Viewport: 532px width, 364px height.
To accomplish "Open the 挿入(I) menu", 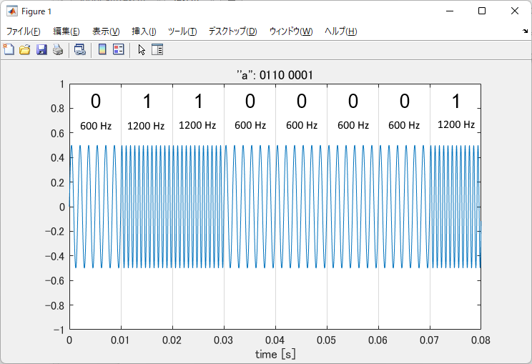I will click(144, 31).
